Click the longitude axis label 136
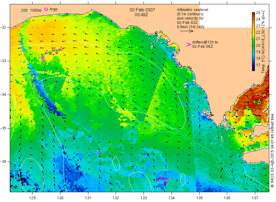This screenshot has width=276, height=202. pos(227,198)
